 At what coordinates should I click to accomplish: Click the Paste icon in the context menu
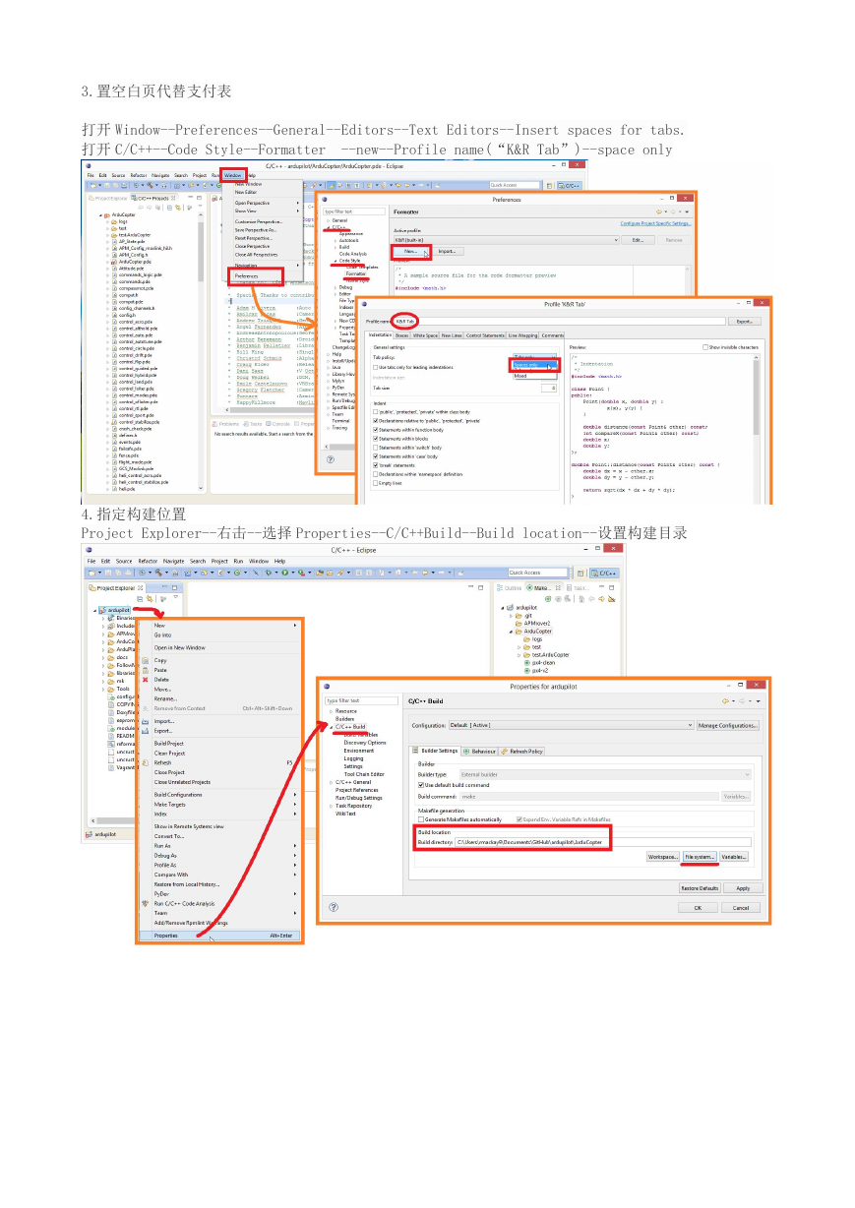tap(145, 670)
